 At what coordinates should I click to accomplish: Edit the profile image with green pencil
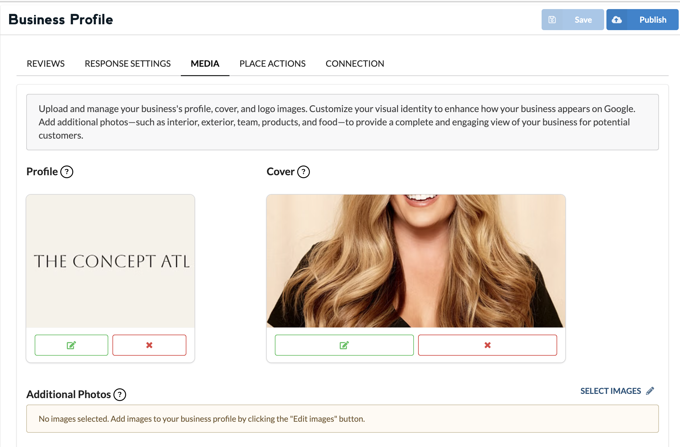(x=71, y=345)
